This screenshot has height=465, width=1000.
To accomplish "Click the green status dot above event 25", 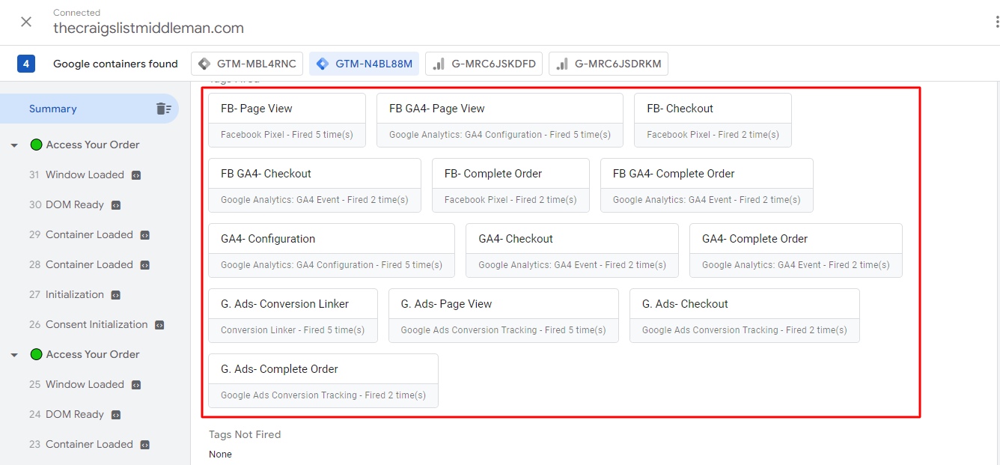I will tap(36, 354).
